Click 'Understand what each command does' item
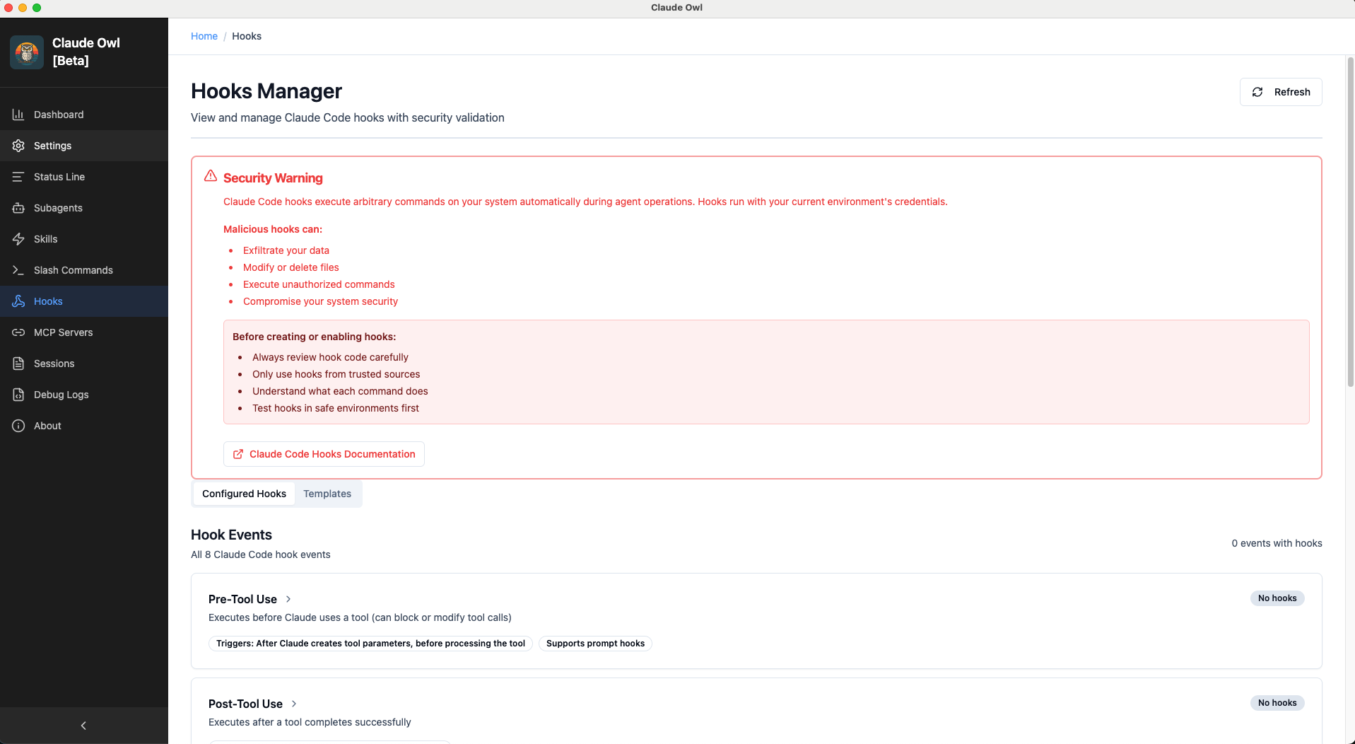The height and width of the screenshot is (744, 1355). click(340, 391)
